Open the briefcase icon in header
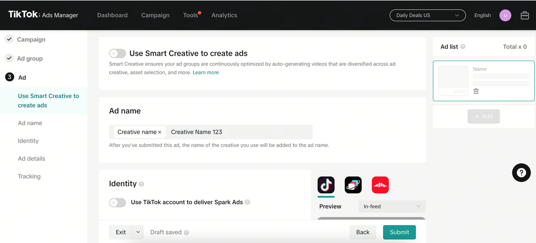The image size is (536, 243). [525, 15]
